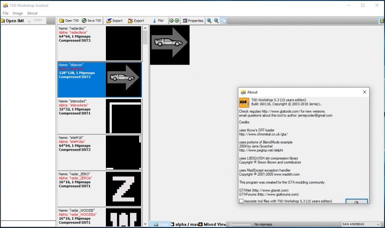
Task: Select the radar_ZERO texture entry
Action: [x=100, y=189]
